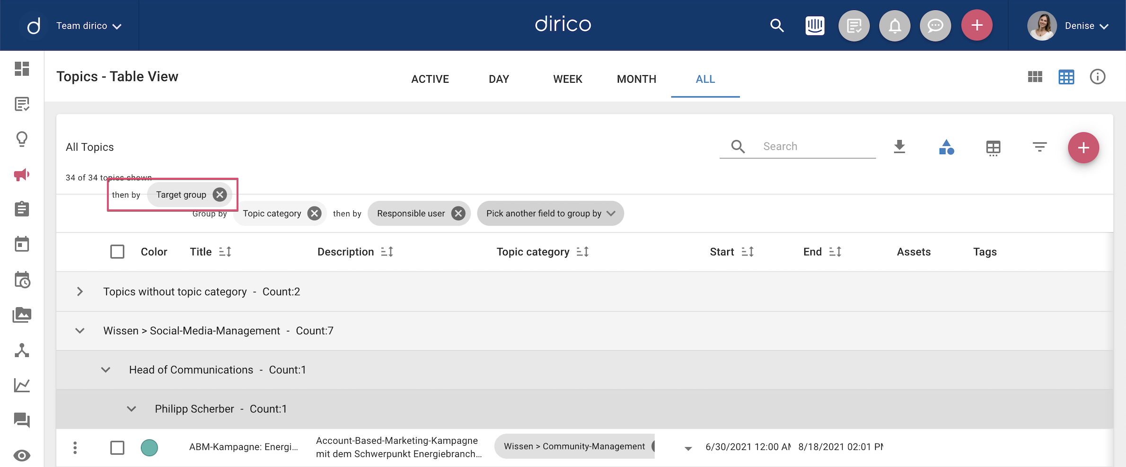Collapse the Head of Communications group
Viewport: 1126px width, 467px height.
tap(106, 370)
